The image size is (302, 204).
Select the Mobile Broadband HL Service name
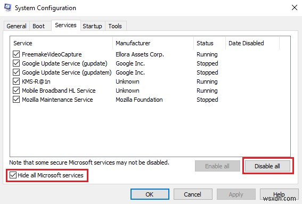point(59,91)
